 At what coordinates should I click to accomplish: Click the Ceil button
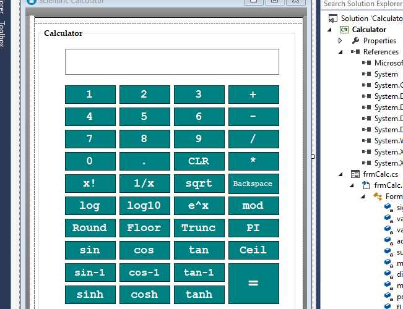point(254,250)
